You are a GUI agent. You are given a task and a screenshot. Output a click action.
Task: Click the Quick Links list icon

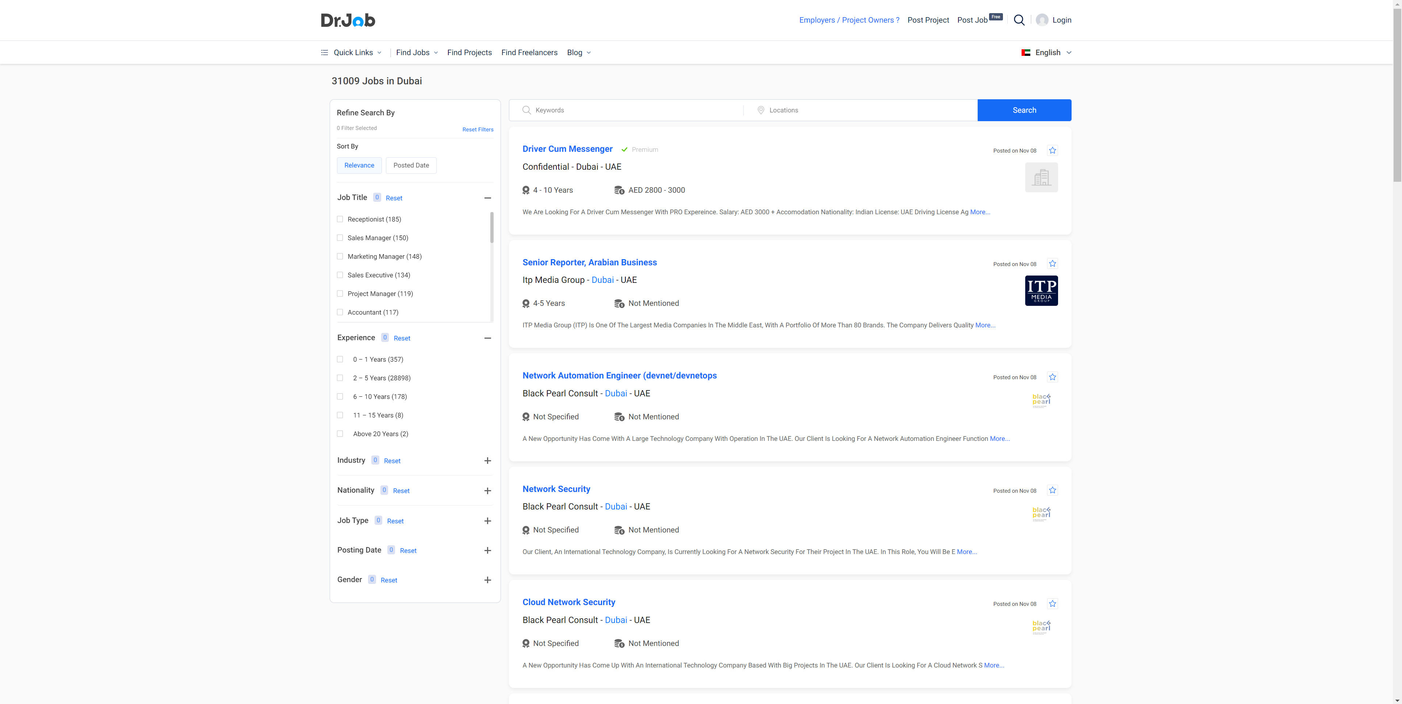pyautogui.click(x=324, y=52)
